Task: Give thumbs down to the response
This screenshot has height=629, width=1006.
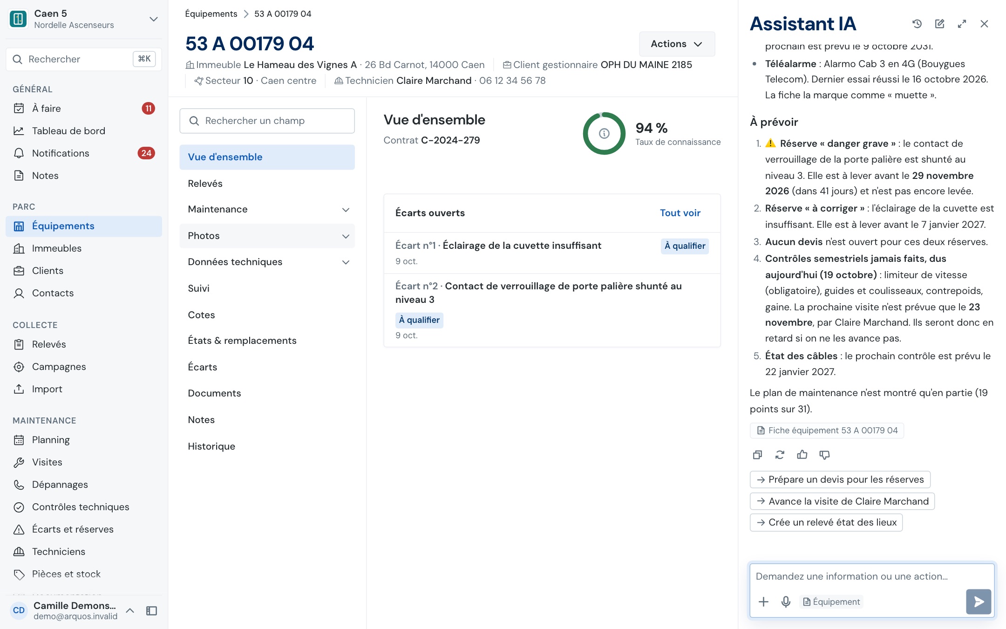Action: 824,455
